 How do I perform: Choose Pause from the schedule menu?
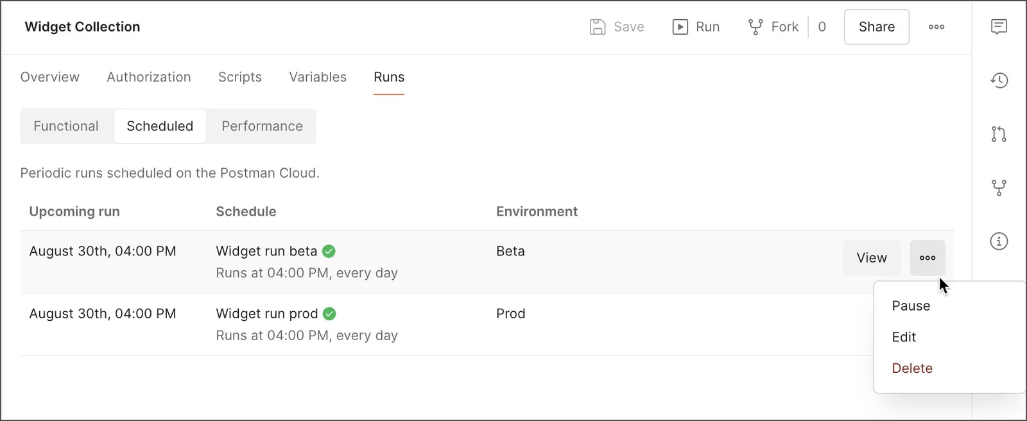point(911,306)
